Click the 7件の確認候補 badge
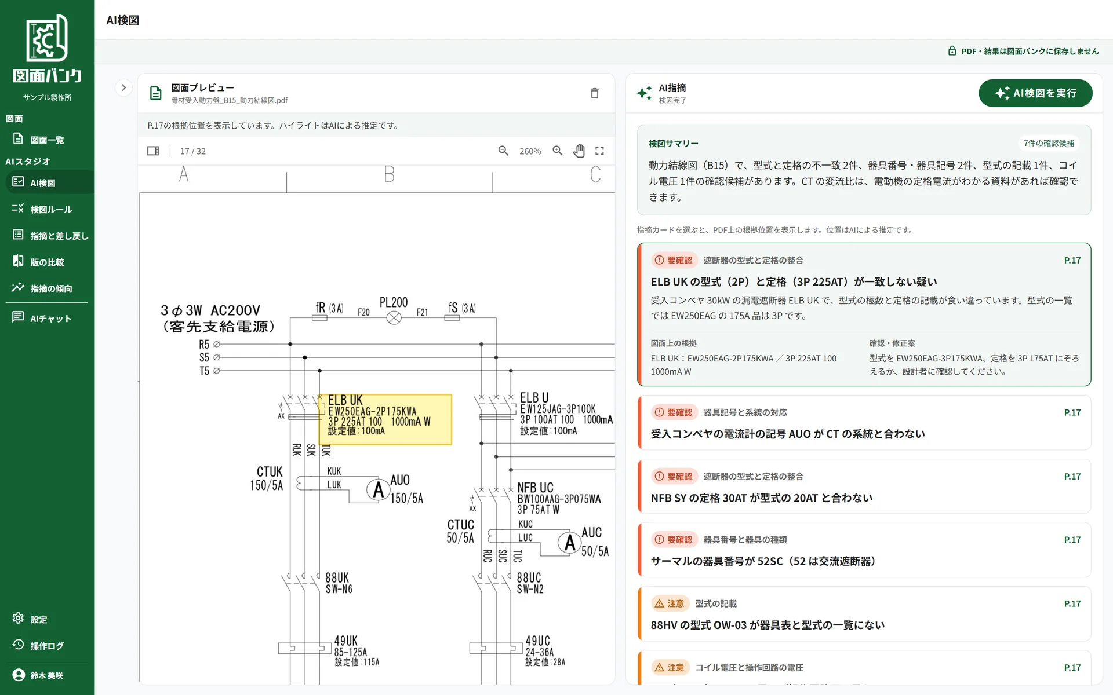Viewport: 1113px width, 695px height. pos(1049,143)
